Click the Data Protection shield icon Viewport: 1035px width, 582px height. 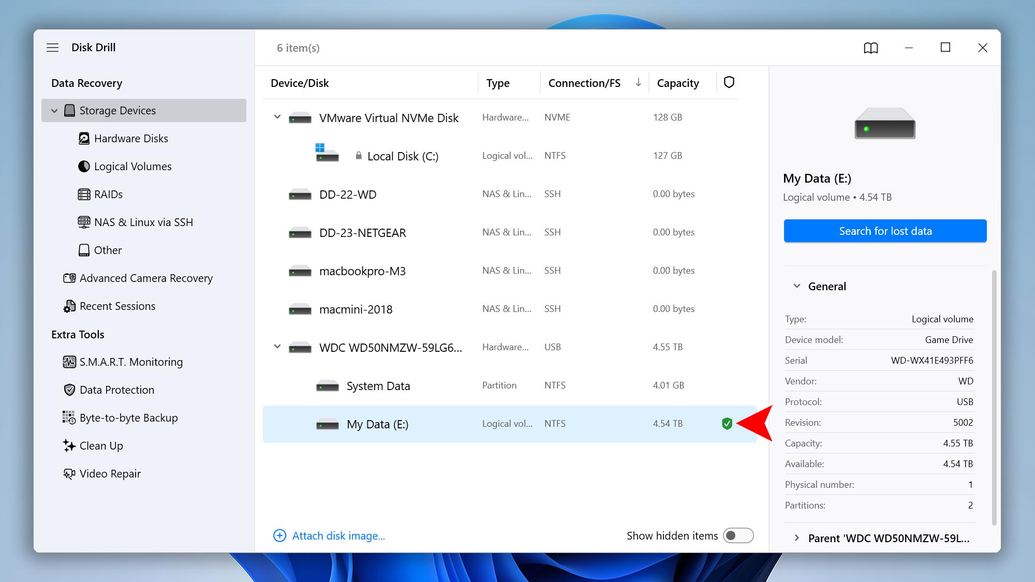(x=69, y=390)
